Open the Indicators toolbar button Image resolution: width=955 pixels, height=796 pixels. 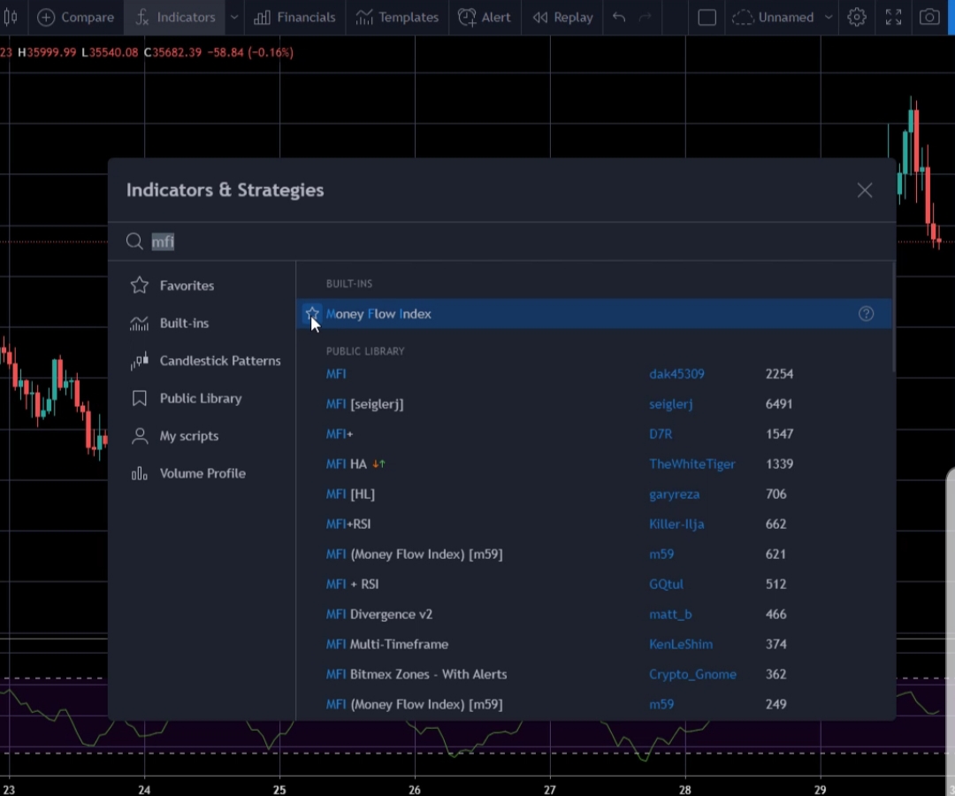click(175, 17)
